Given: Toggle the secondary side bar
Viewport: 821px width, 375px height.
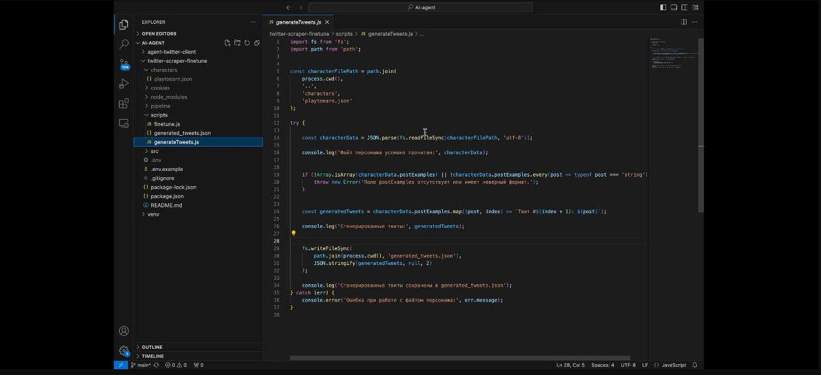Looking at the screenshot, I should pyautogui.click(x=685, y=7).
